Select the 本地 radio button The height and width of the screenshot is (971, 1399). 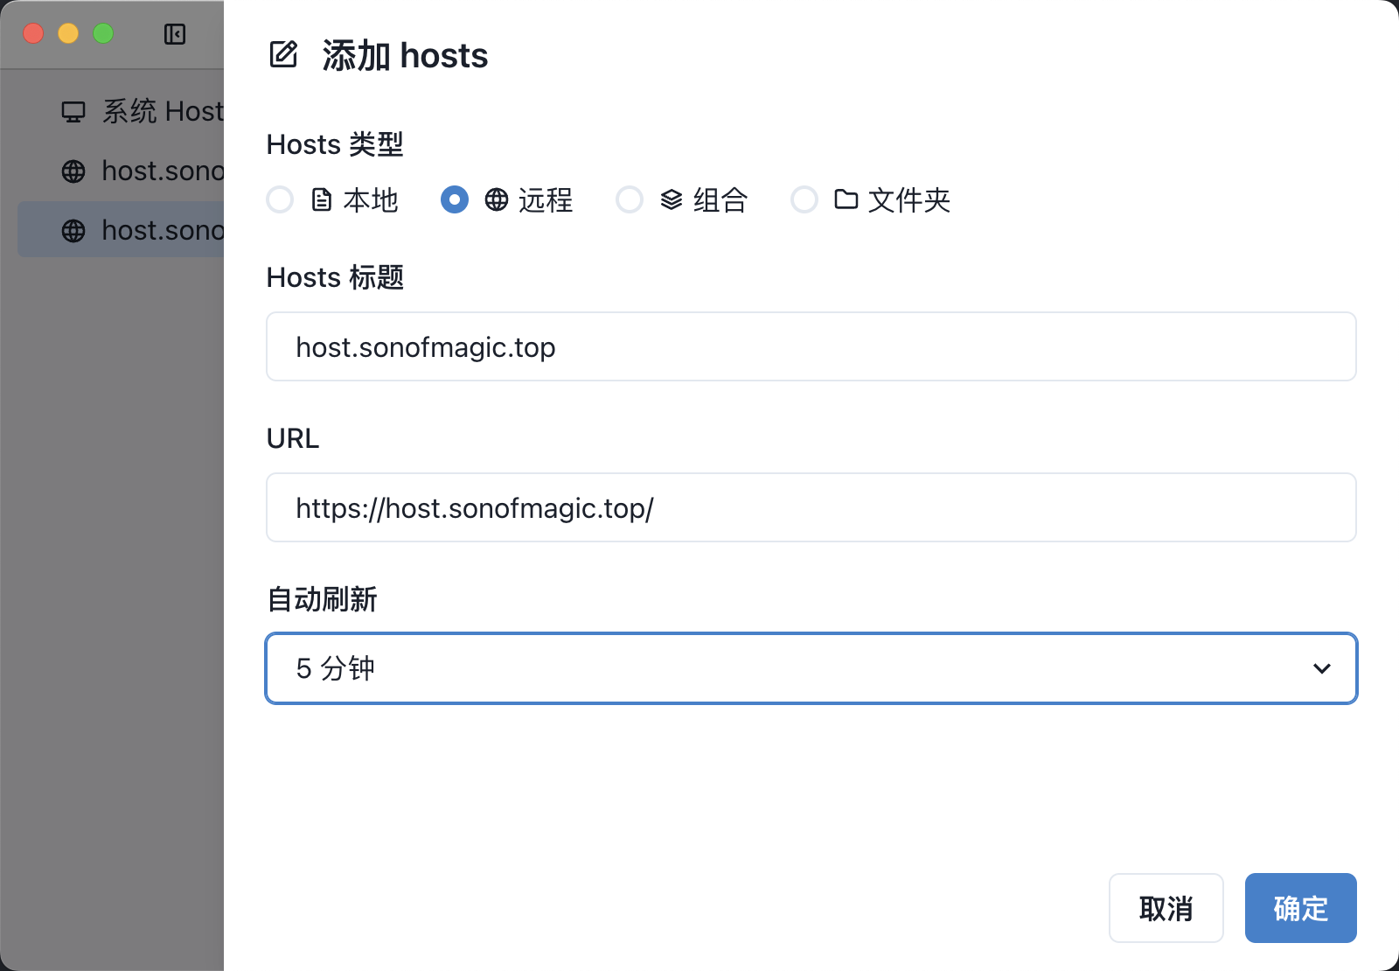280,200
